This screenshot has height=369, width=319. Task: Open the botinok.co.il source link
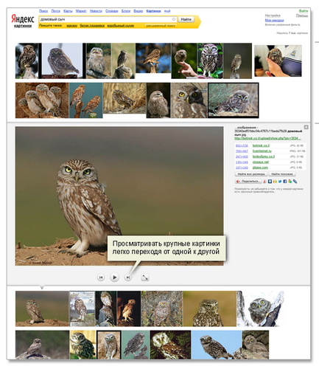coord(261,145)
